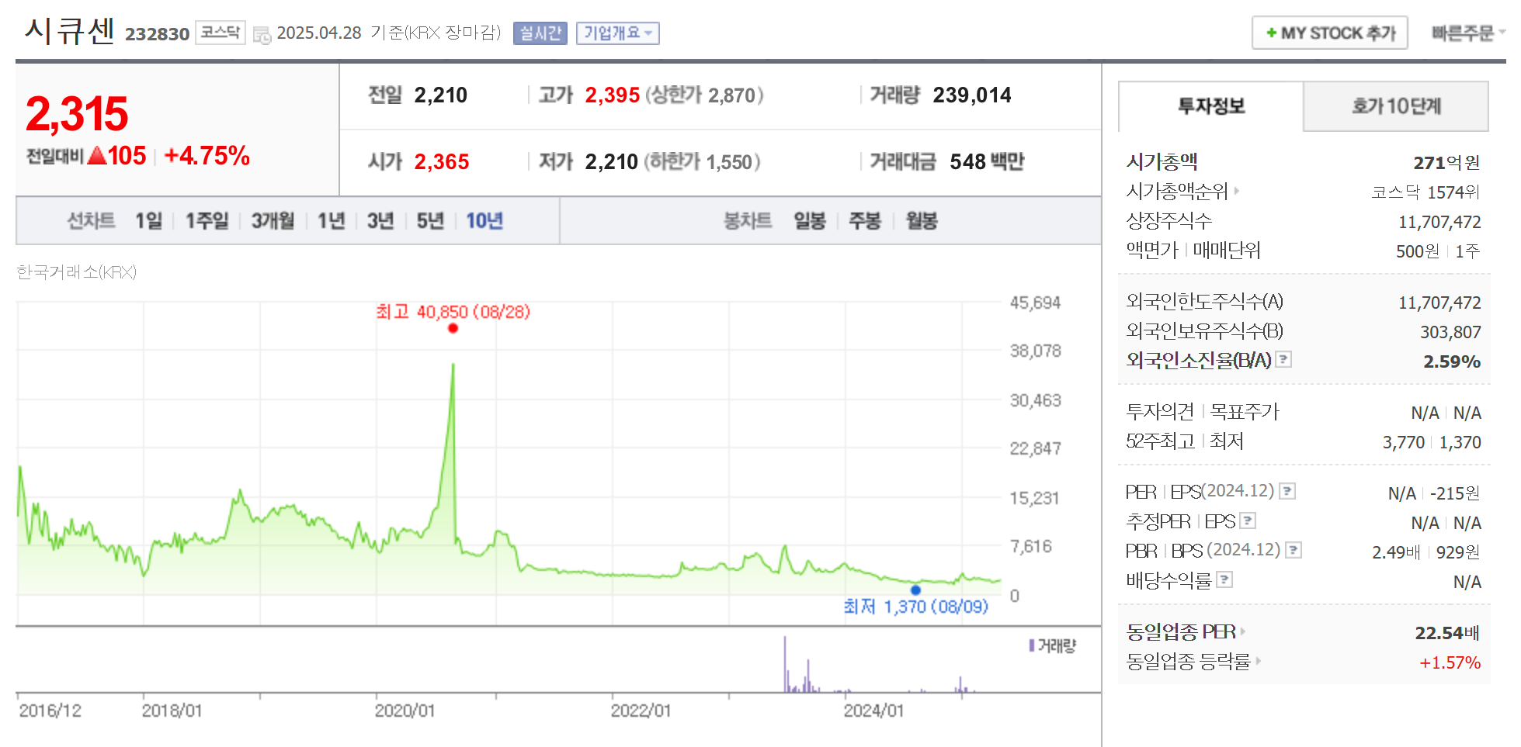
Task: Show the 월봉 candlestick chart
Action: tap(922, 221)
